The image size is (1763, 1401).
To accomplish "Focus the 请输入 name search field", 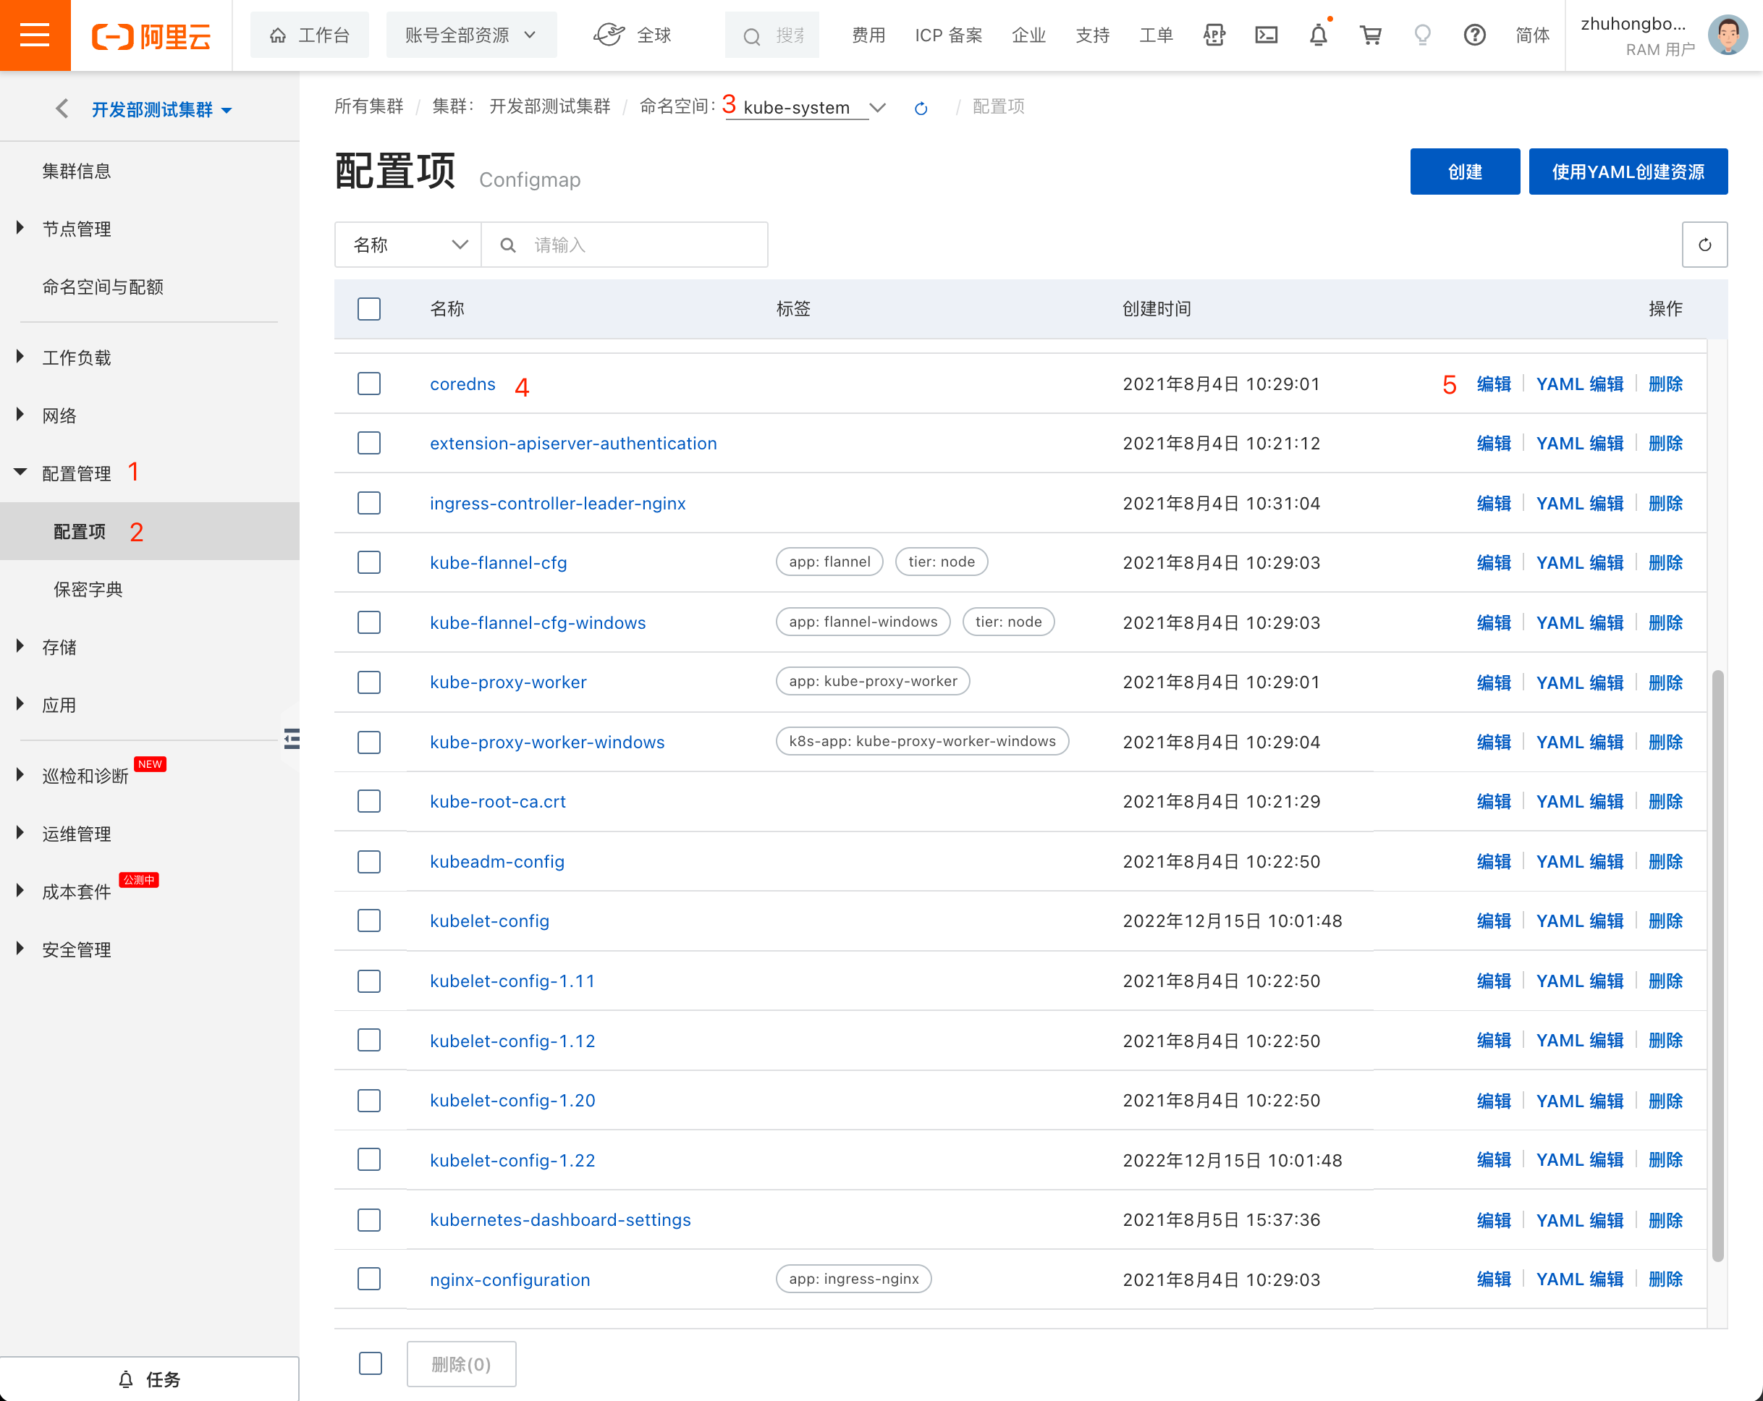I will [x=625, y=245].
